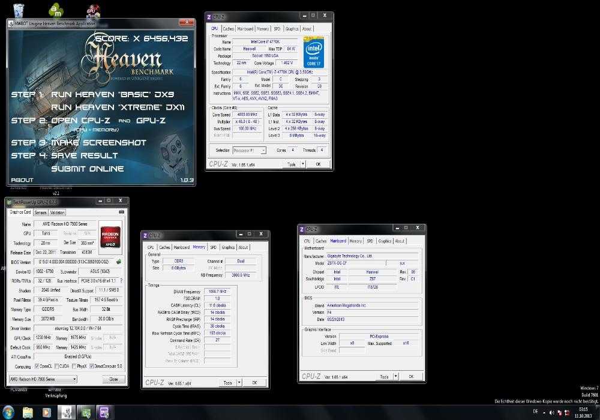Click OK in the Mainboard CPU-Z window
This screenshot has width=600, height=420.
(411, 376)
